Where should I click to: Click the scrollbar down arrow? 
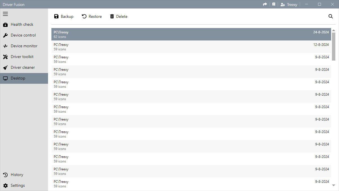(334, 185)
